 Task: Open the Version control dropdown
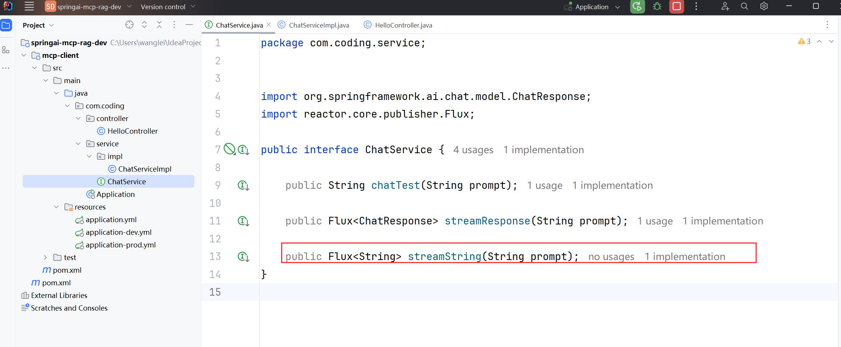point(168,7)
